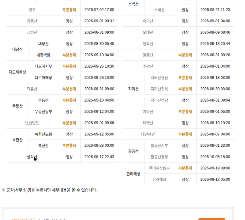Click 부분통제 status in 경주 row

[x=69, y=10]
